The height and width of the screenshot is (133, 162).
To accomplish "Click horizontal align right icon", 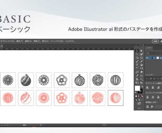I will click(158, 87).
